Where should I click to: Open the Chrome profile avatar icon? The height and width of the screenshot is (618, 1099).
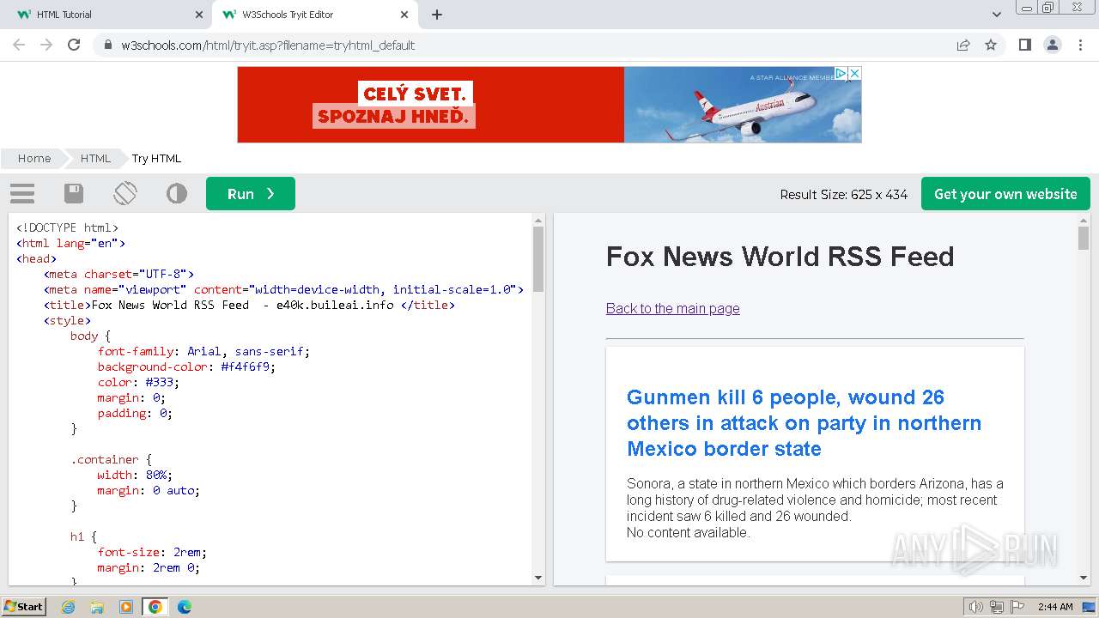(1052, 45)
